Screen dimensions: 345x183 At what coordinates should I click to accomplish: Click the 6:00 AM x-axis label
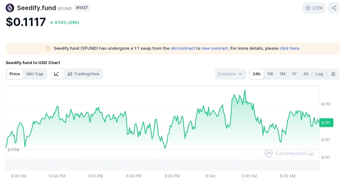tap(287, 176)
